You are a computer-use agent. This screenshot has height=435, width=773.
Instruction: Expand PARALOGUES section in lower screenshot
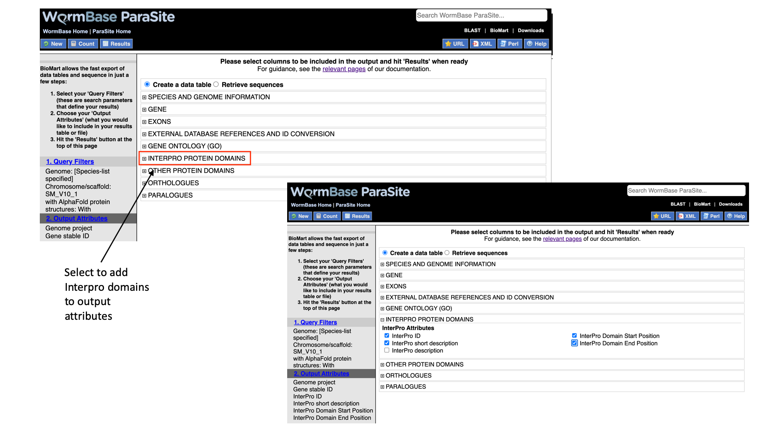click(x=382, y=387)
